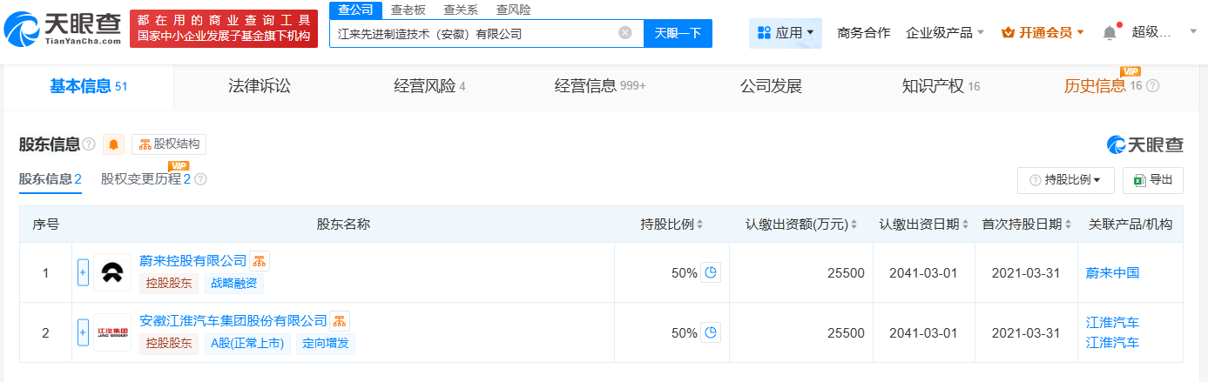Expand the 企业级产品 dropdown
This screenshot has width=1208, height=382.
[x=945, y=33]
